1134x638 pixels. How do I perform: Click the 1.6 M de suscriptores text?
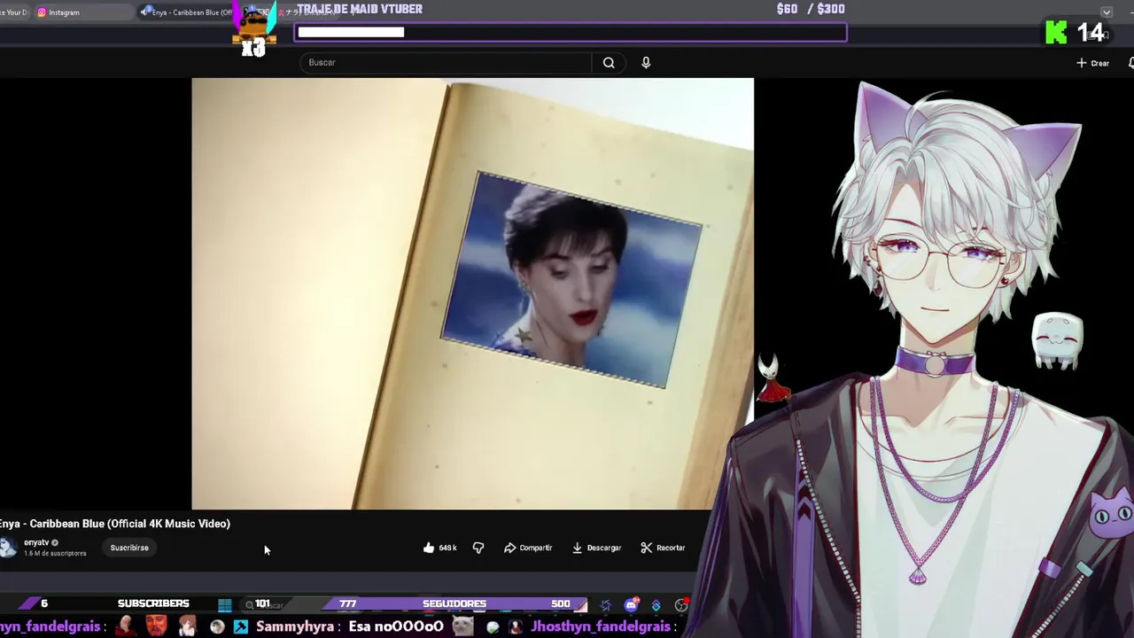[55, 553]
